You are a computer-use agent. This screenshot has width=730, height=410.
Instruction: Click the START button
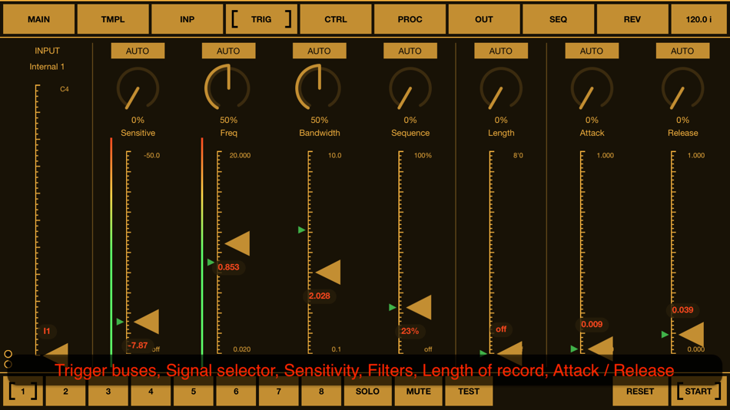(698, 392)
